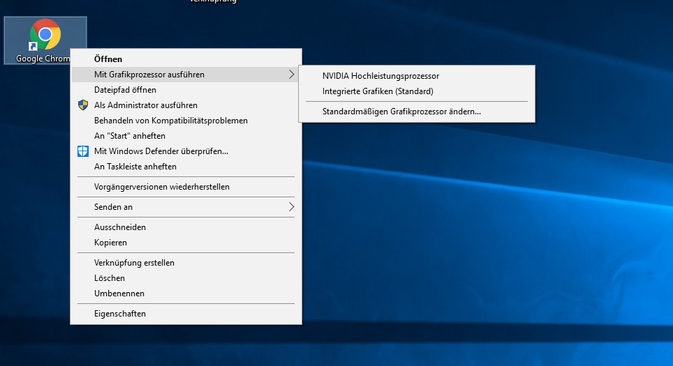The image size is (673, 366).
Task: Select Löschen to delete the shortcut
Action: click(x=186, y=278)
